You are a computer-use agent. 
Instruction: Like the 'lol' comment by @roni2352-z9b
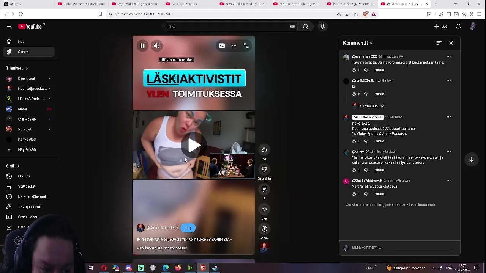click(x=354, y=94)
